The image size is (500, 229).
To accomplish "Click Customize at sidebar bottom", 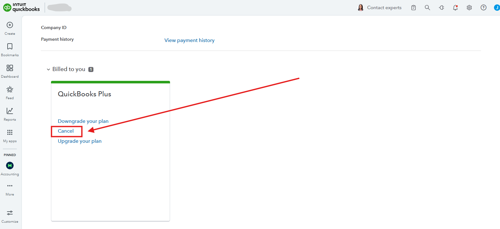I will (10, 216).
